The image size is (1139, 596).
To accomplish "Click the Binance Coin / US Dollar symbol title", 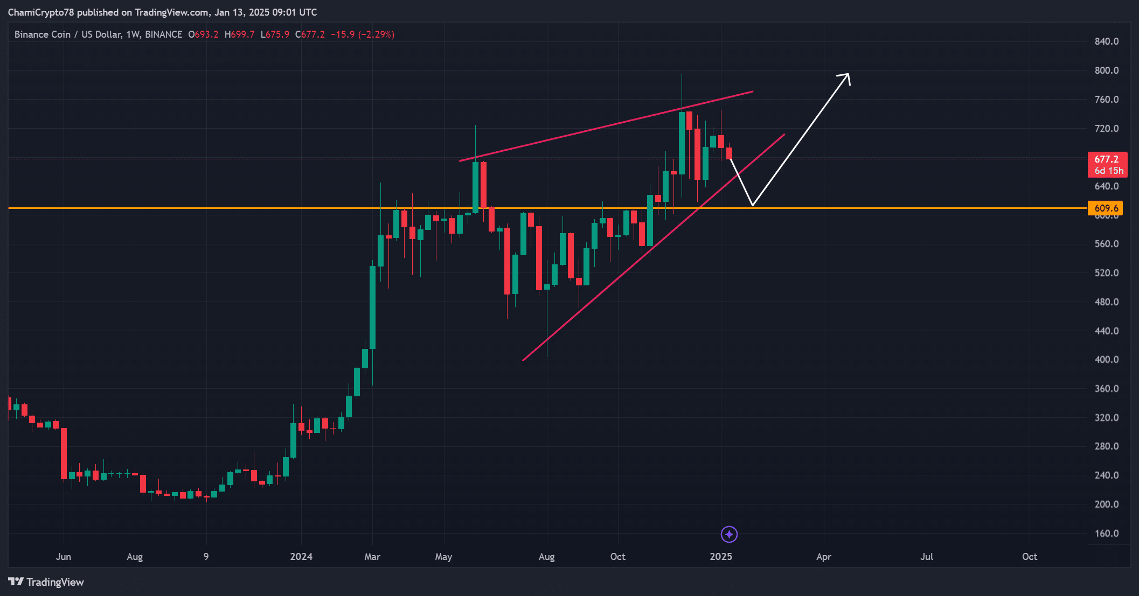I will [x=68, y=34].
